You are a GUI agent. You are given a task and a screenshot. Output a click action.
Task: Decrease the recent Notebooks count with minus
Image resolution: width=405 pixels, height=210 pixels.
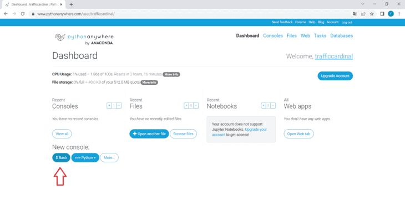click(273, 105)
